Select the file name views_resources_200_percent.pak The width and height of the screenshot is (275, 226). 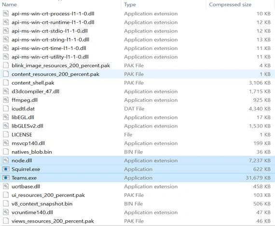(53, 221)
